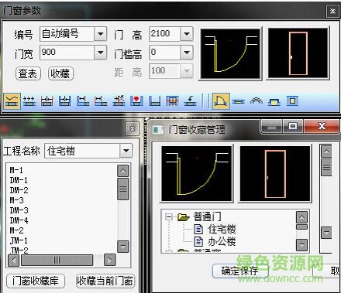The width and height of the screenshot is (341, 293).
Task: Click plan-view preview in 门窗收藏管理
Action: tap(197, 173)
